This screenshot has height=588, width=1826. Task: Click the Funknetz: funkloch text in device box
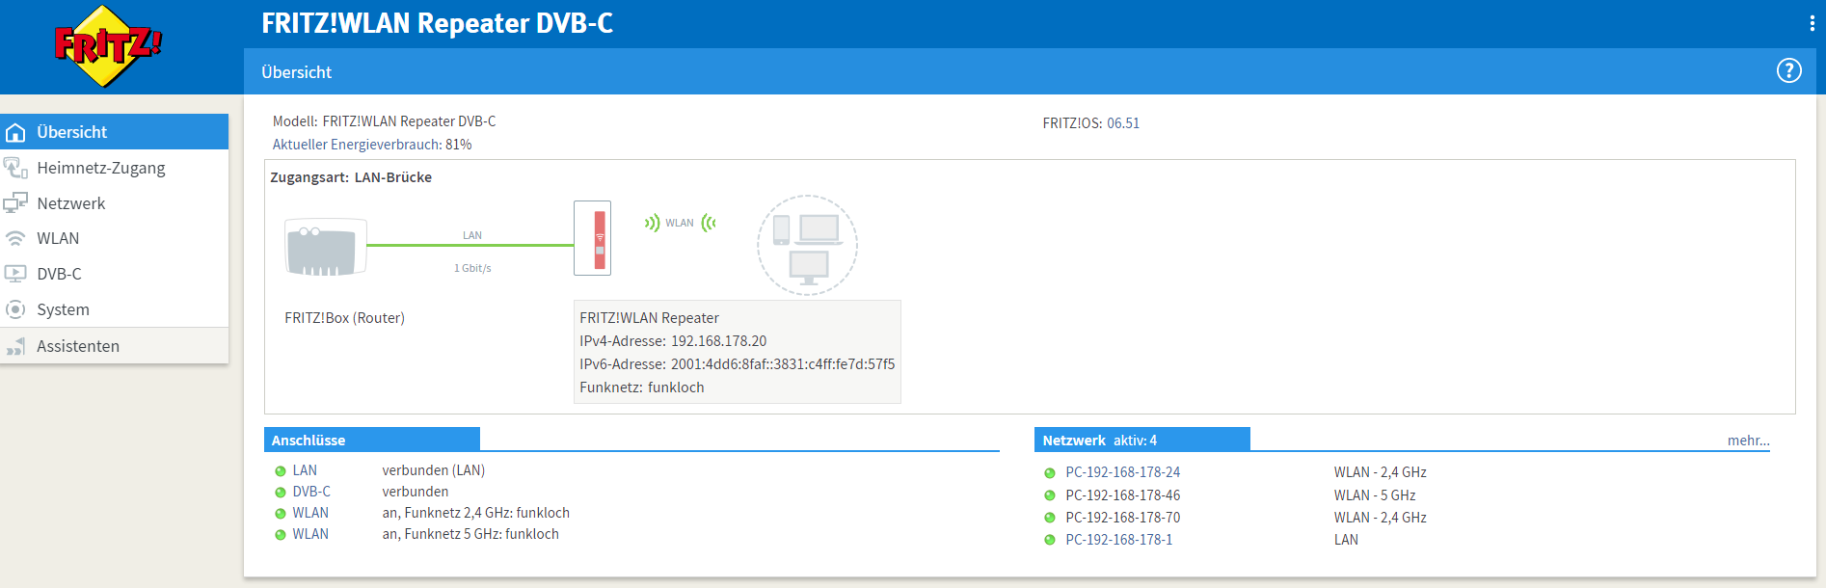point(642,388)
